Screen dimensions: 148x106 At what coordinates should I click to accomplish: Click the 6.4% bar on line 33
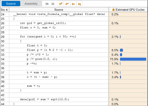point(121,55)
